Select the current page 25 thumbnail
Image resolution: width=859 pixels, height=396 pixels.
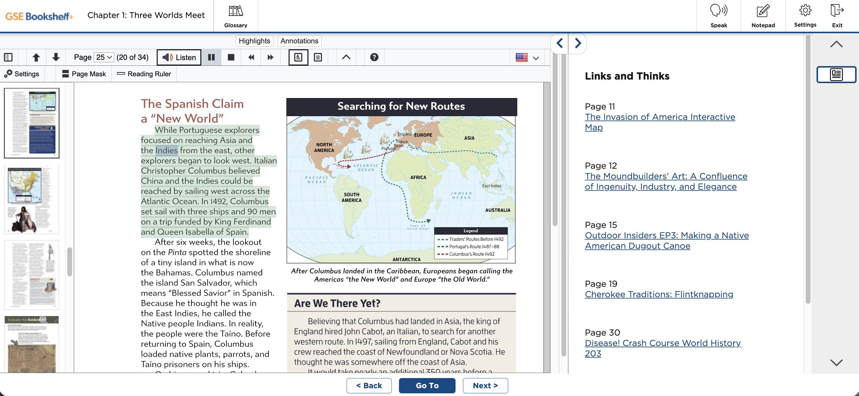tap(32, 123)
